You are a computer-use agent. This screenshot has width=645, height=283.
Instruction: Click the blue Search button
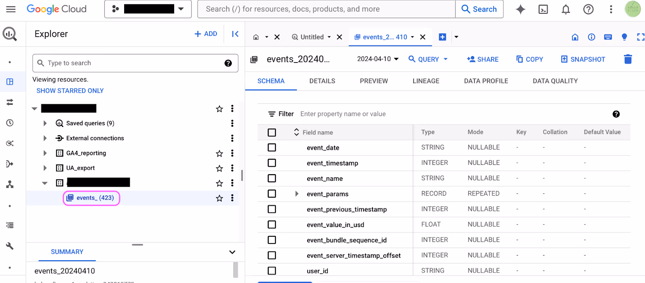click(479, 9)
